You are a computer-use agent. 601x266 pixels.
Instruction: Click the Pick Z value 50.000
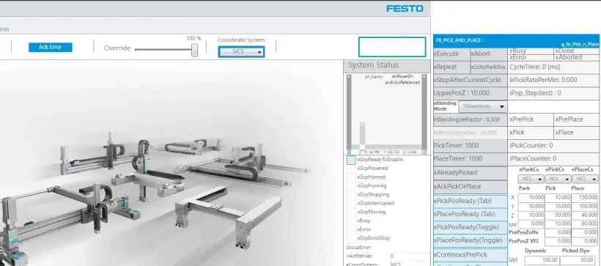558,215
